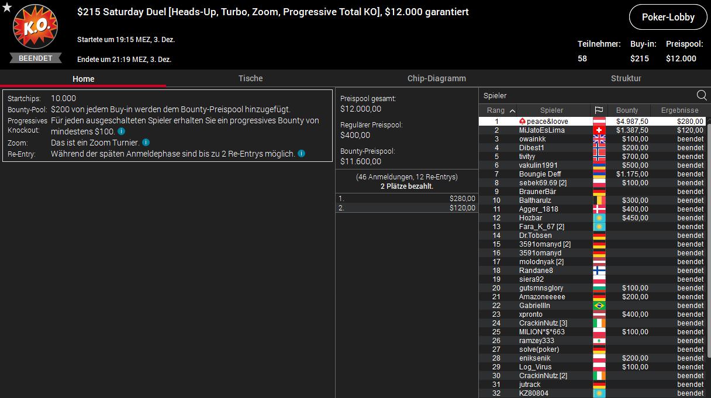Image resolution: width=711 pixels, height=398 pixels.
Task: Sort the list by Bounty column
Action: click(x=627, y=110)
